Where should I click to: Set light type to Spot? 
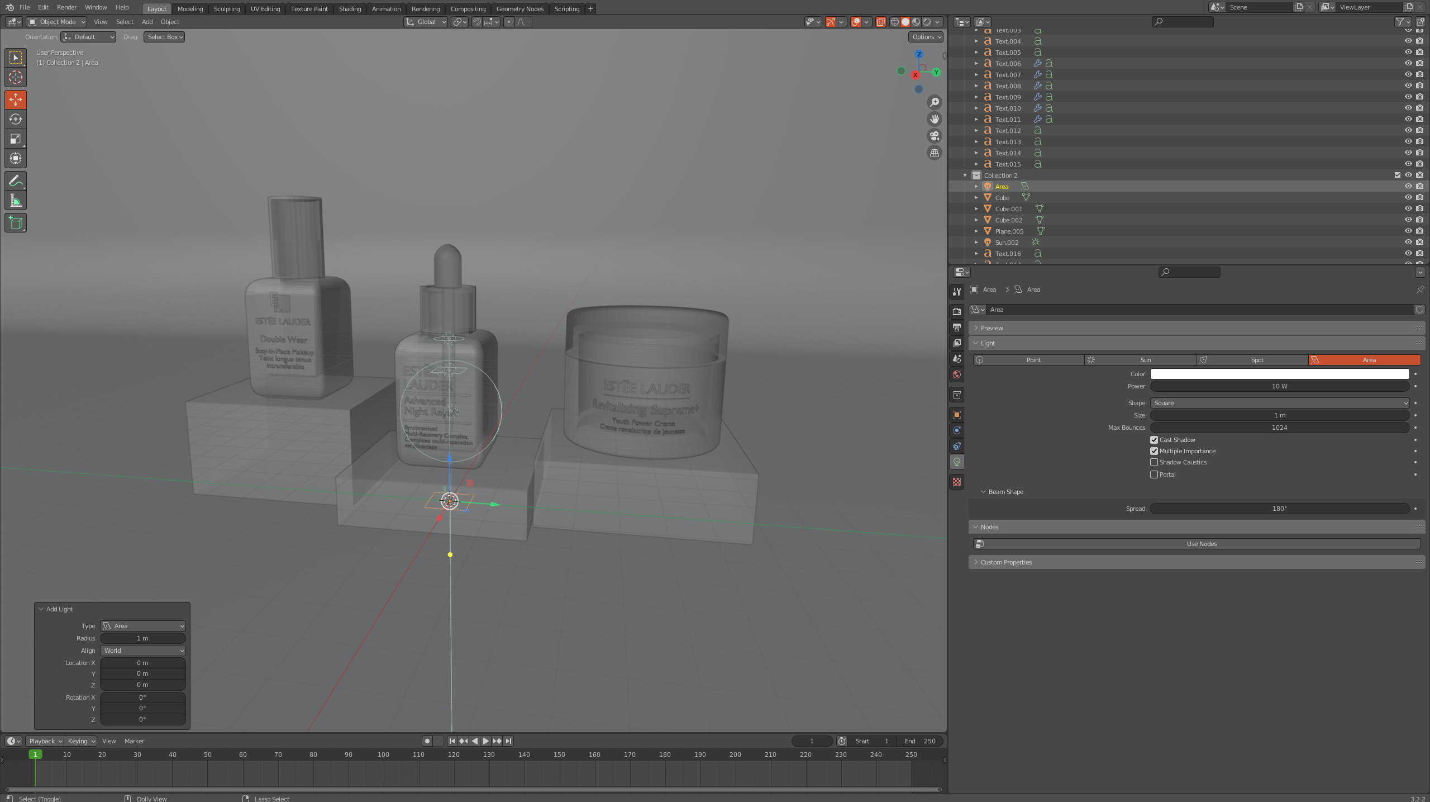coord(1252,360)
